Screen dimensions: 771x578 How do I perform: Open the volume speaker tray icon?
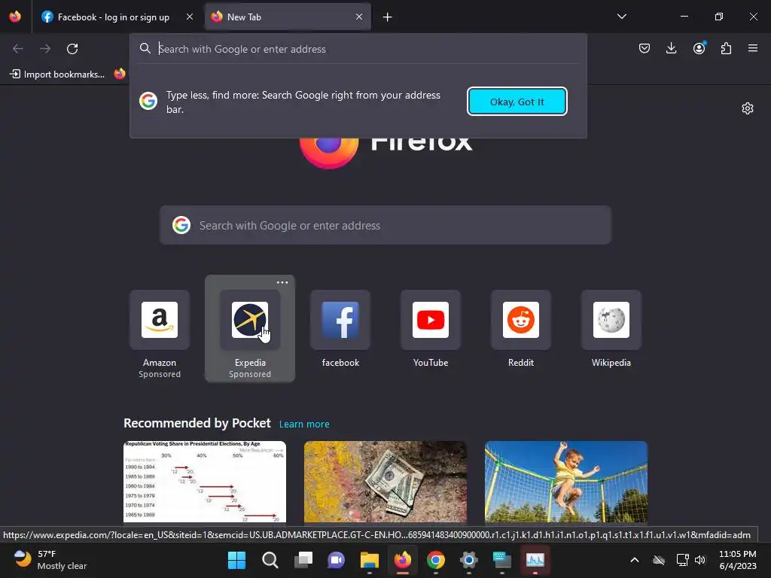click(700, 560)
